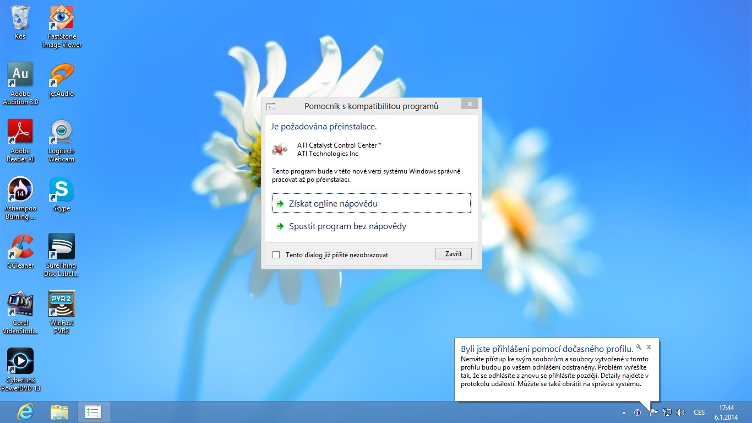The width and height of the screenshot is (752, 423).
Task: Close the compatibility assistant dialog window
Action: (470, 104)
